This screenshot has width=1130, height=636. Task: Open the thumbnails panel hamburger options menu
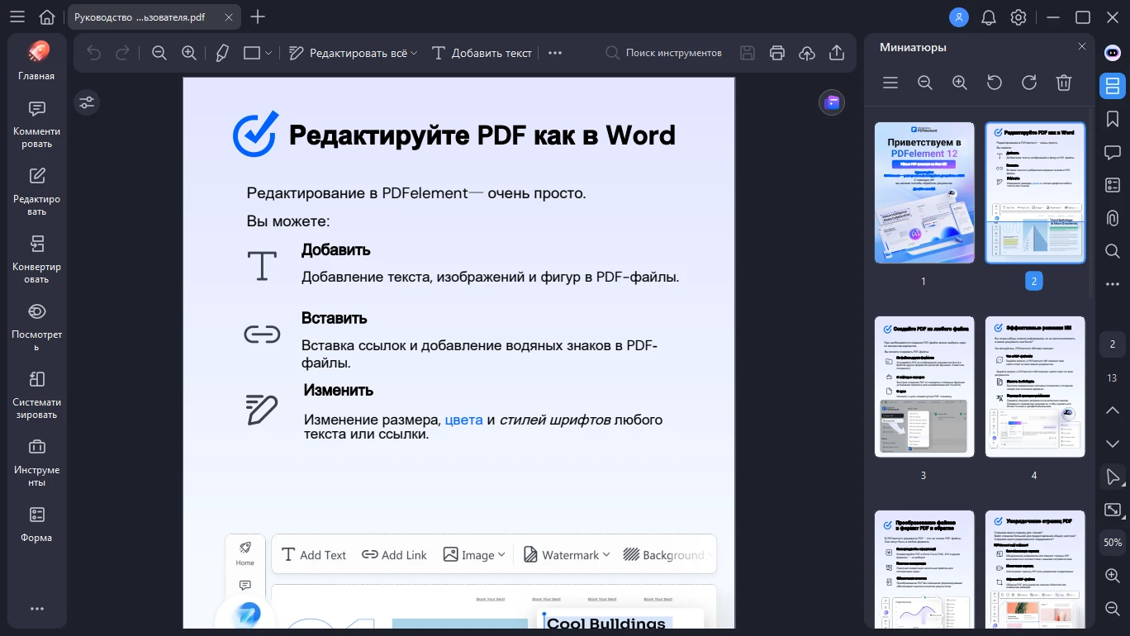tap(890, 83)
